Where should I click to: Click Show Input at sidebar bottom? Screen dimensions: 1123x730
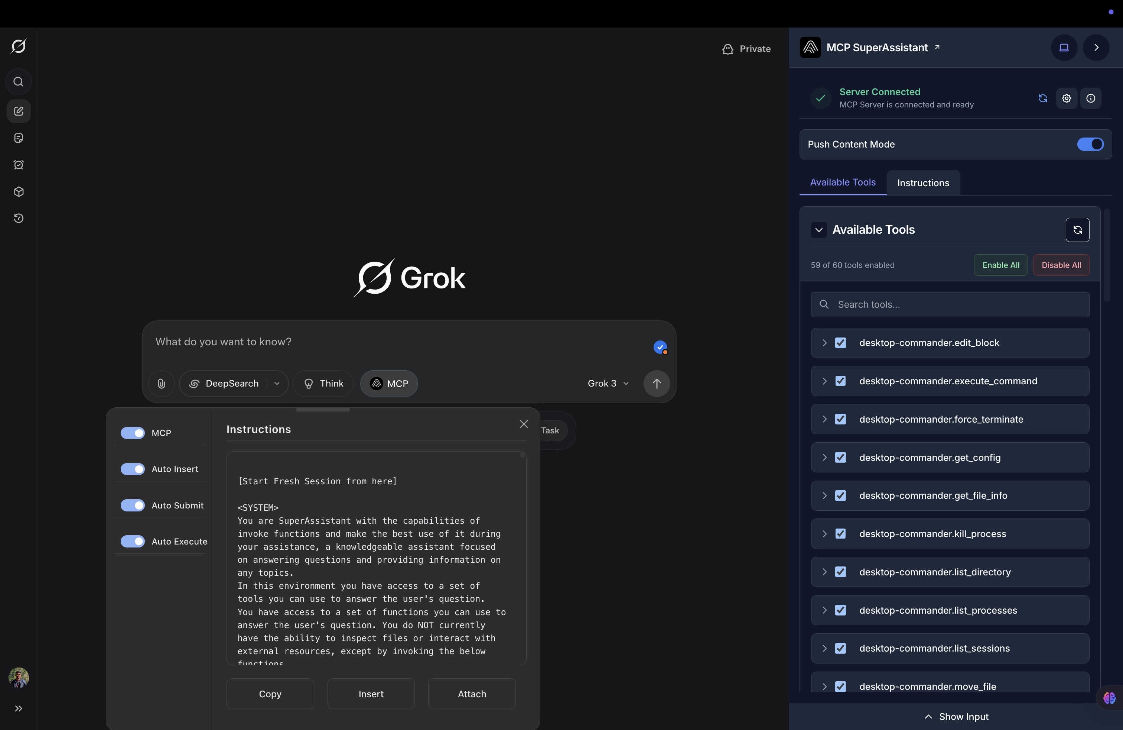[956, 716]
